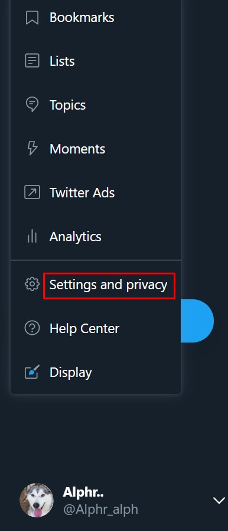228x531 pixels.
Task: Click the blue Tweet button edge
Action: [x=197, y=321]
